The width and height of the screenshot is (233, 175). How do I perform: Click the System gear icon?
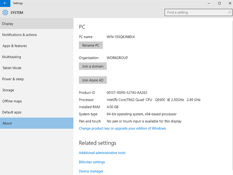coord(5,13)
